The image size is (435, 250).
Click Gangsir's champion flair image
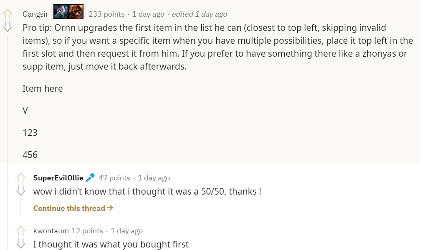pyautogui.click(x=68, y=12)
